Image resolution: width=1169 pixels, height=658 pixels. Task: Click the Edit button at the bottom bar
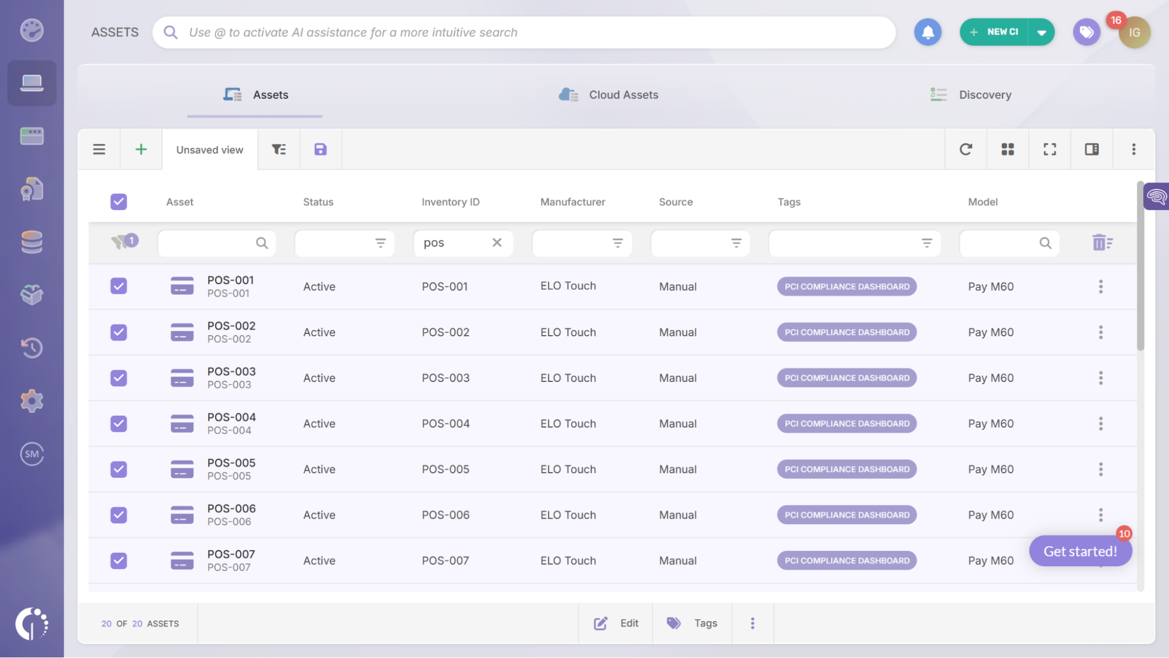click(x=616, y=623)
